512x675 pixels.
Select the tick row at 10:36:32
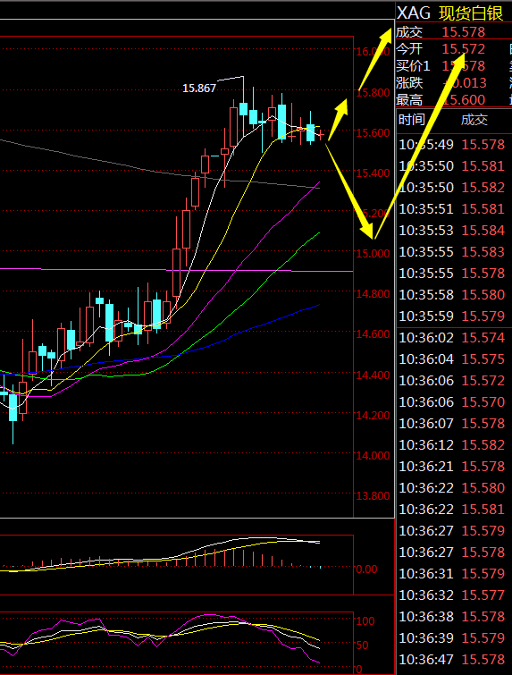(x=452, y=595)
